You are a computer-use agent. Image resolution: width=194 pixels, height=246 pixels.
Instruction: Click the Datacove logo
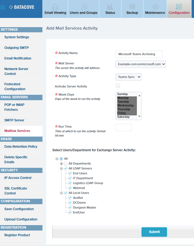pyautogui.click(x=22, y=7)
